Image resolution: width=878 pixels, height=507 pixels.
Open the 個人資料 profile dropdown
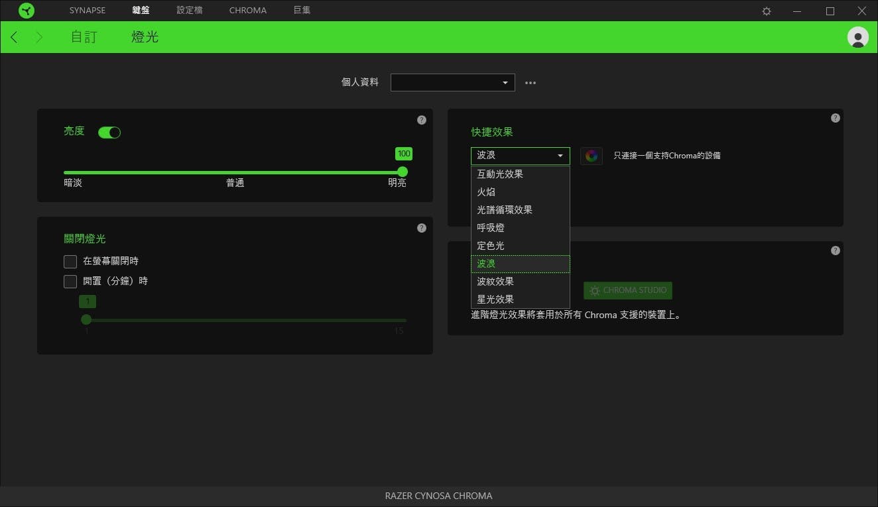pos(453,82)
